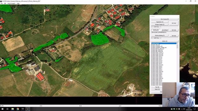Open Google Chrome from the taskbar
198x111 pixels.
pyautogui.click(x=18, y=109)
